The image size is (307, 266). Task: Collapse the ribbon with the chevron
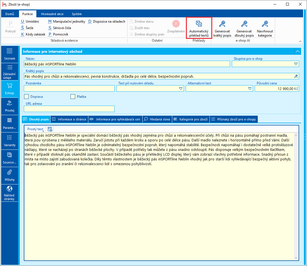click(300, 41)
